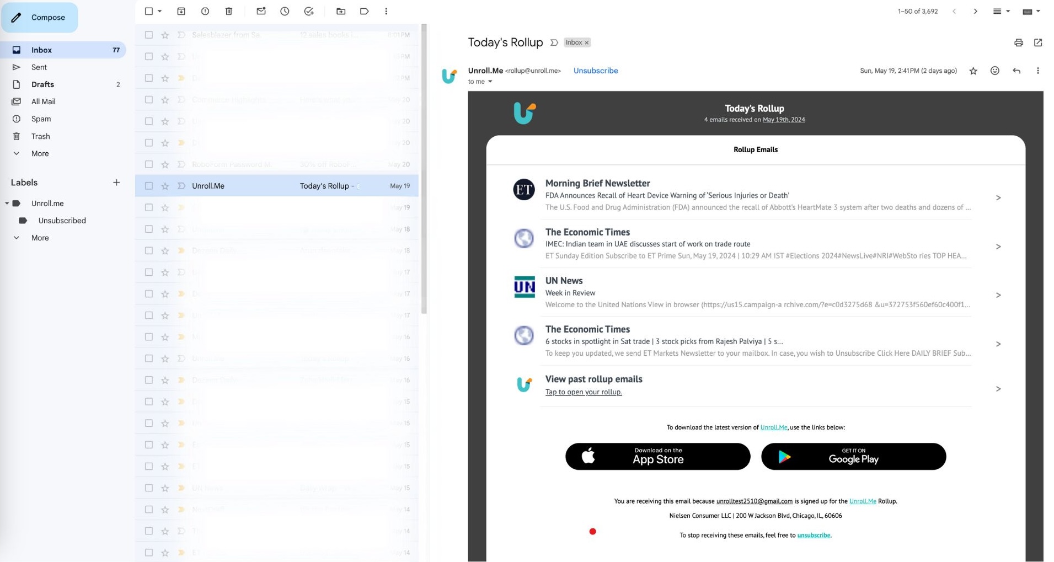Delete email with trash toolbar icon

[x=229, y=11]
